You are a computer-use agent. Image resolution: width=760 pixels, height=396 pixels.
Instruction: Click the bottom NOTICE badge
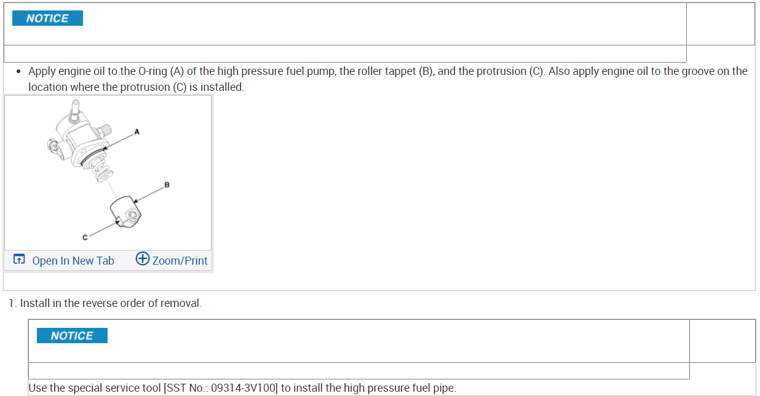[72, 336]
